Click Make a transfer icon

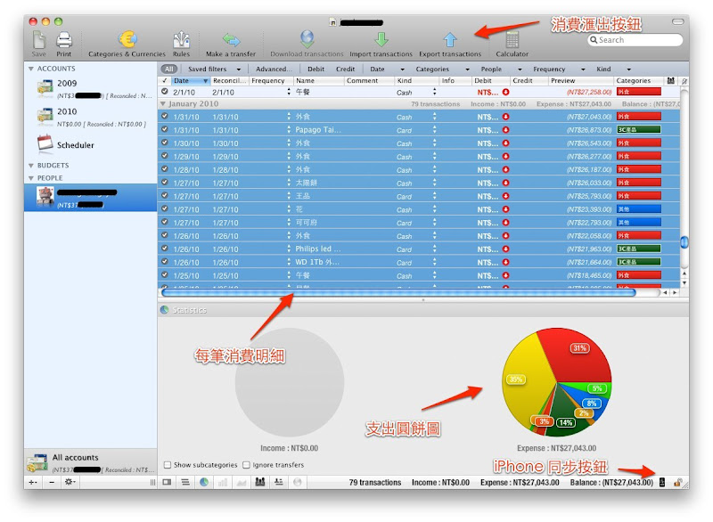point(231,40)
